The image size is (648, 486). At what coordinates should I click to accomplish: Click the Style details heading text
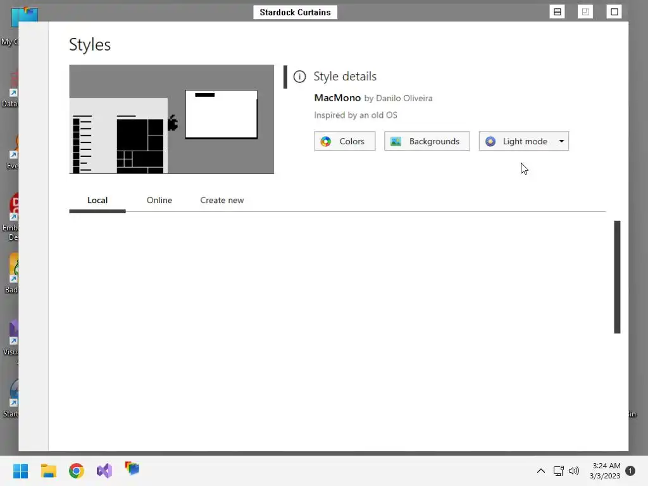(345, 77)
